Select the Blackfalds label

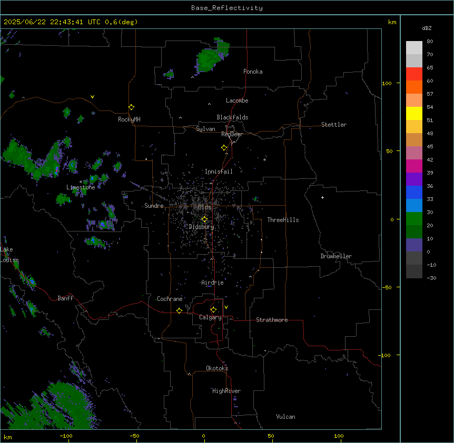[x=232, y=117]
